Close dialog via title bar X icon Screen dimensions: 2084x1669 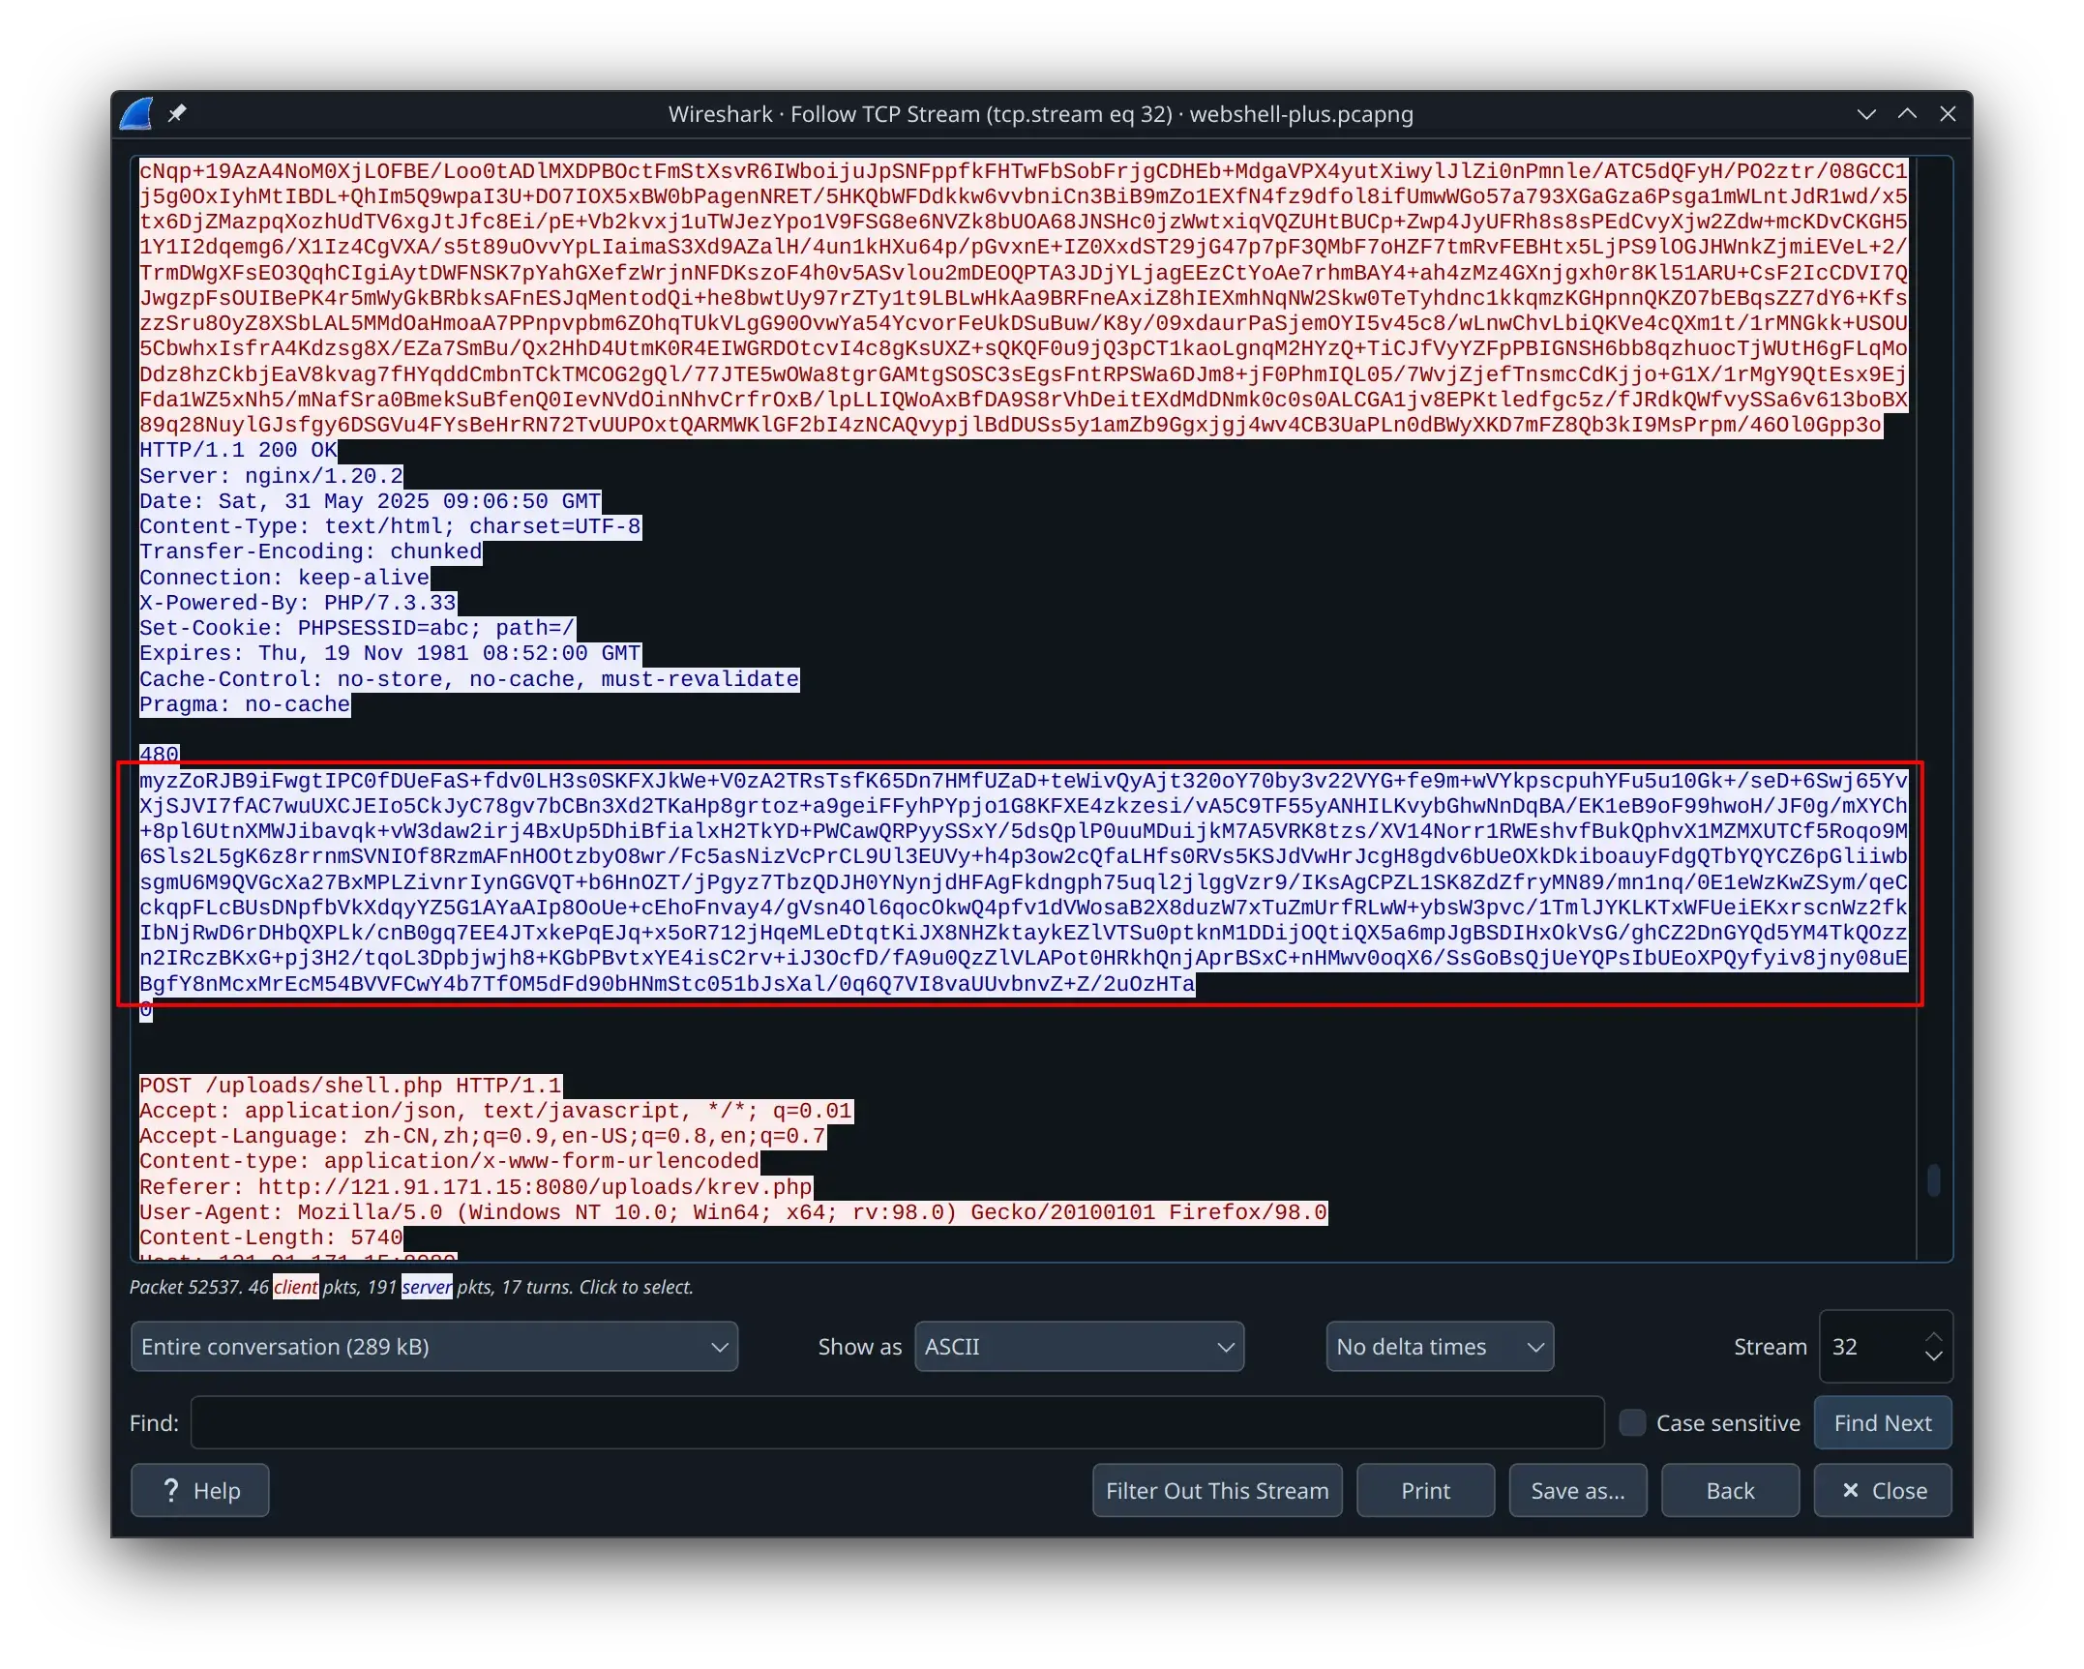pos(1948,114)
